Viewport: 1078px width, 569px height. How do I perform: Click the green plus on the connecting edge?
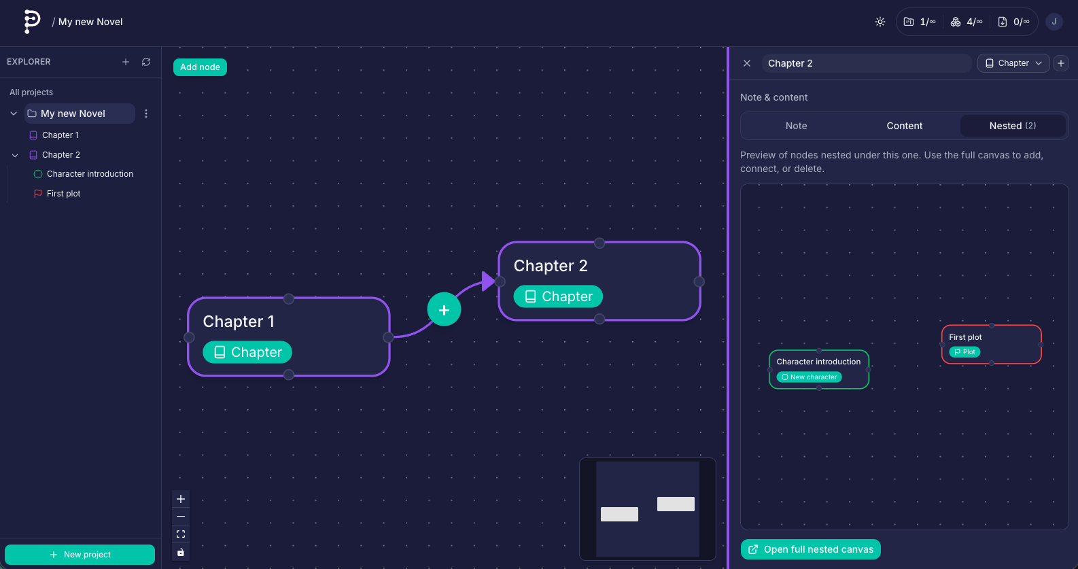tap(444, 310)
